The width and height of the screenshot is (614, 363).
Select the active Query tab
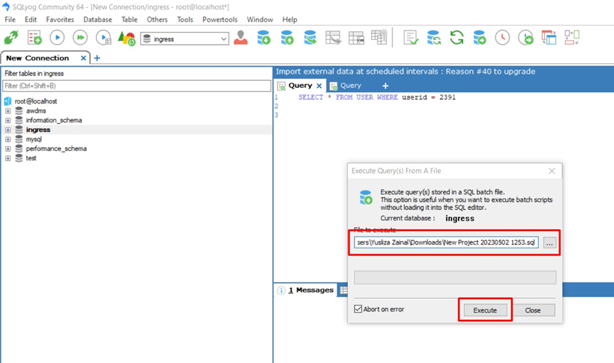pyautogui.click(x=300, y=86)
